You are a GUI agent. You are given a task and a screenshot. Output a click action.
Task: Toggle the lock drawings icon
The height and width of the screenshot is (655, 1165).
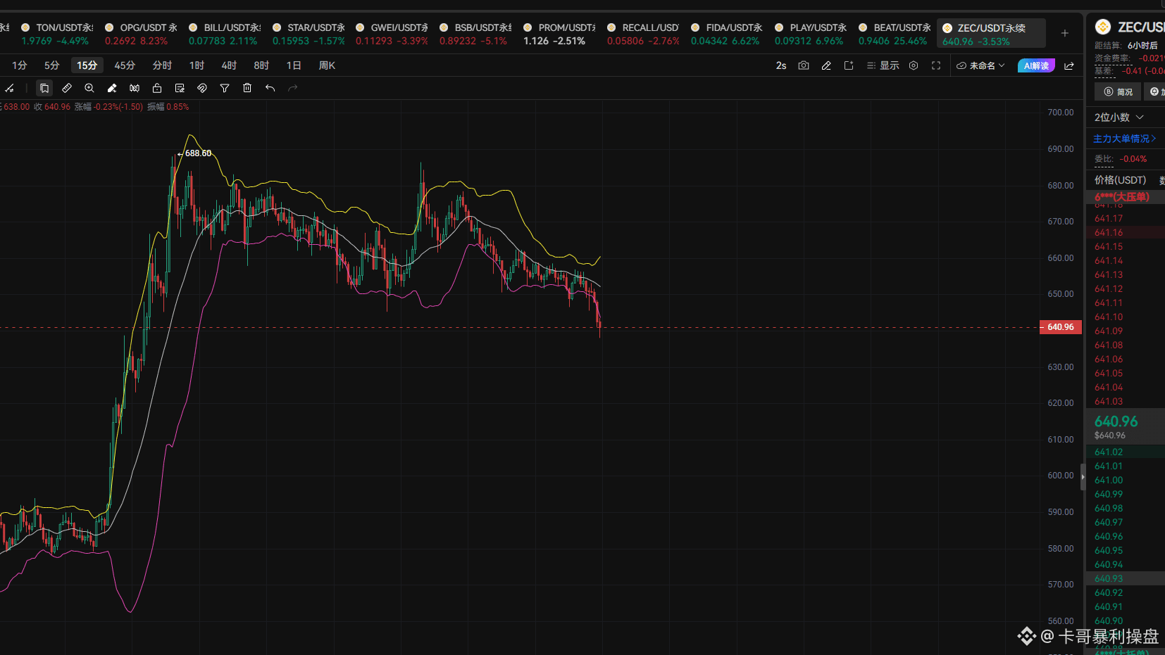(157, 88)
